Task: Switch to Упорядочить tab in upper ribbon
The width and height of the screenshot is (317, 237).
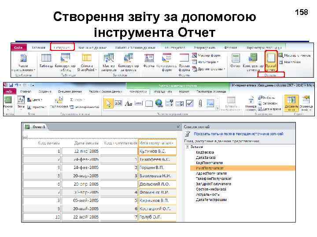Action: [204, 47]
